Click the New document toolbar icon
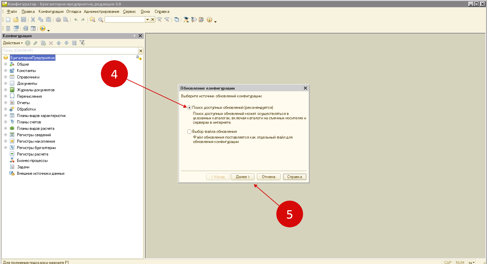Image resolution: width=487 pixels, height=264 pixels. (x=8, y=20)
